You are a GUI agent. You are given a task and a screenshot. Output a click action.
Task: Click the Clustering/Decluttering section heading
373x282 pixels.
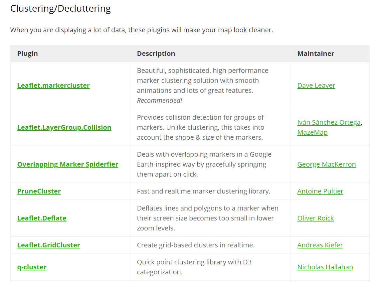61,9
